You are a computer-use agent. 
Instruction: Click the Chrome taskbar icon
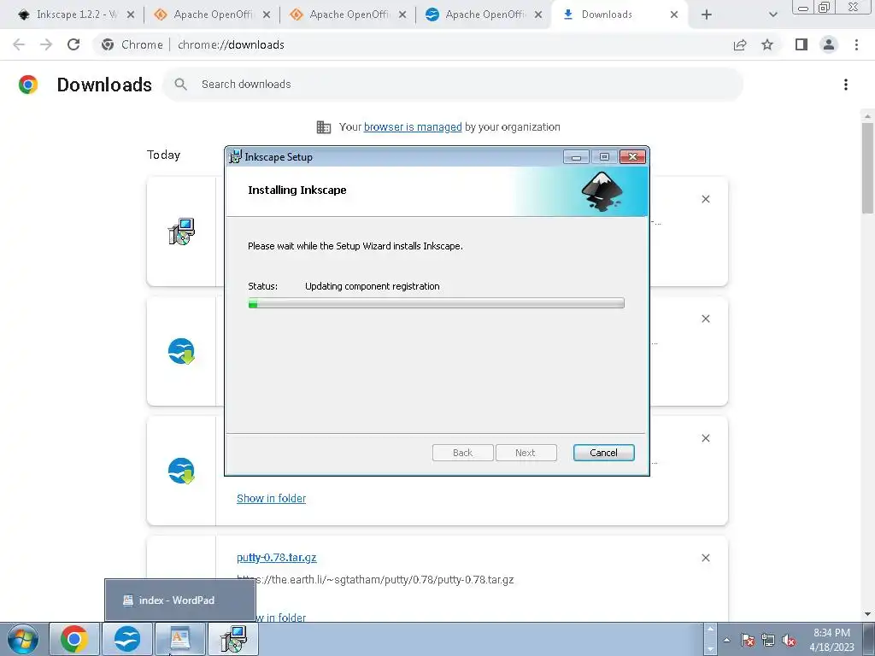pyautogui.click(x=74, y=639)
